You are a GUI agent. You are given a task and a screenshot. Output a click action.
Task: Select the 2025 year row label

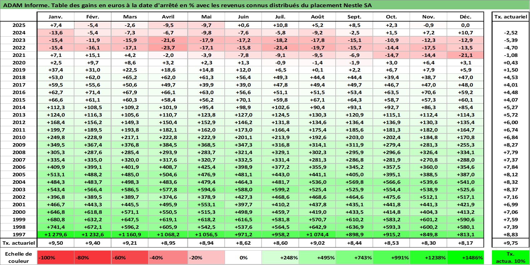tap(19, 25)
